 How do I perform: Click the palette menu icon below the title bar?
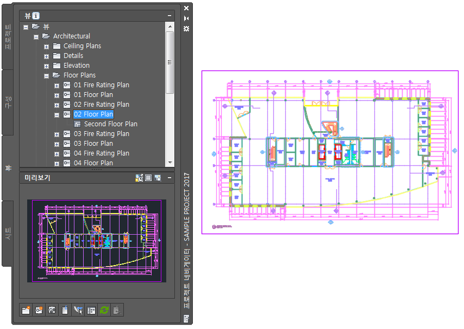186,318
